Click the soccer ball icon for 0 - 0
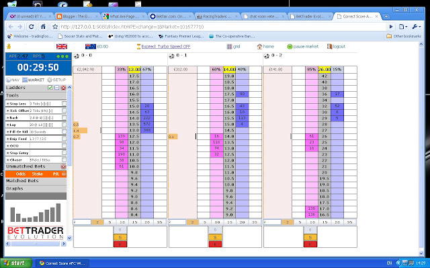This screenshot has width=430, height=268. click(x=77, y=56)
